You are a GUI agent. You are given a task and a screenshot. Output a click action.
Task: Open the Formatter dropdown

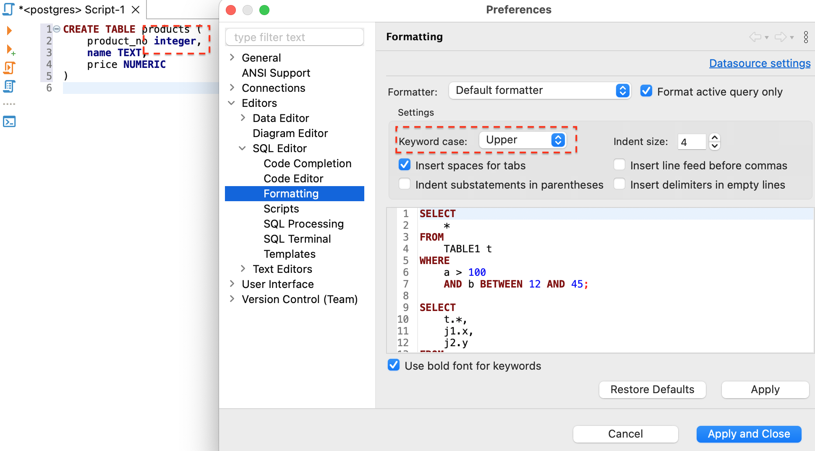pos(540,91)
